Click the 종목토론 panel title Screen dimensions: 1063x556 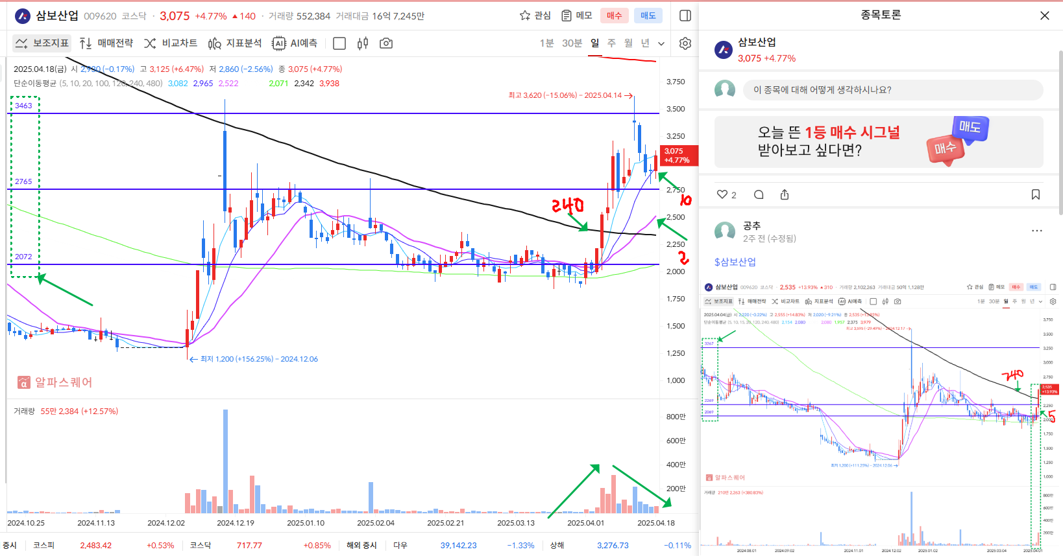(881, 15)
